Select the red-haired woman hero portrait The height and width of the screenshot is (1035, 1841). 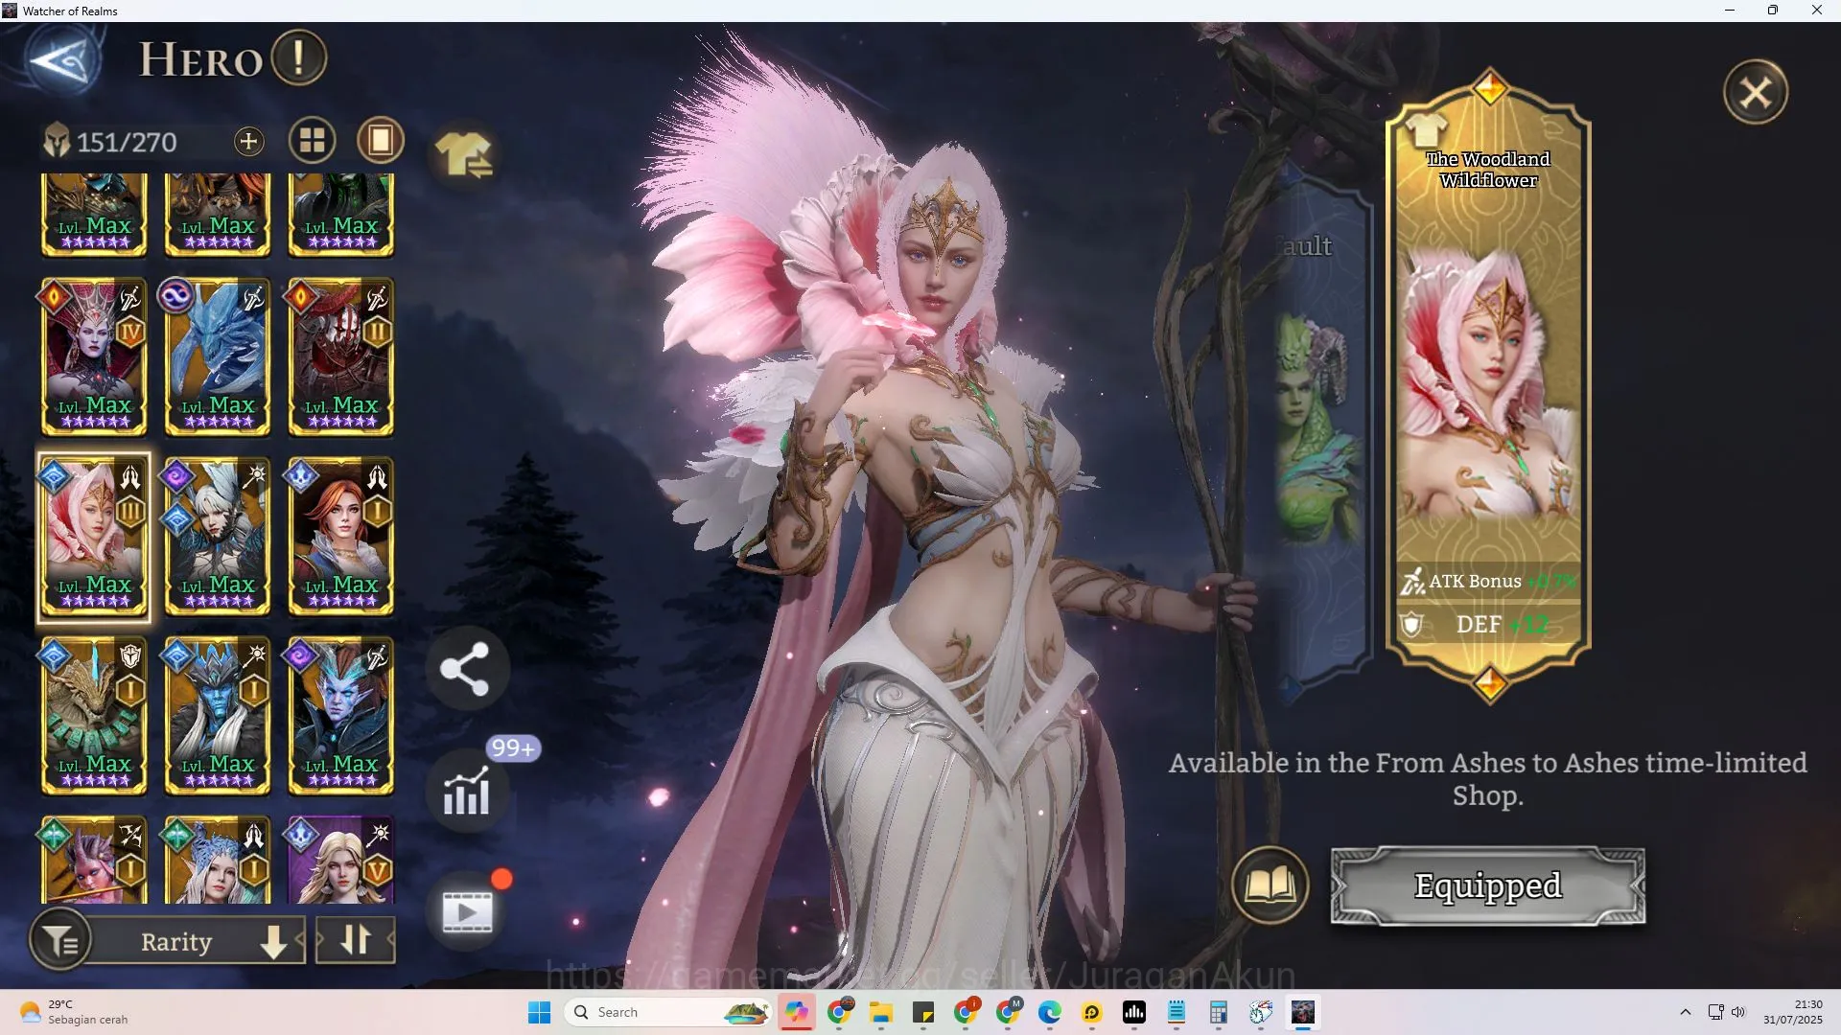coord(341,538)
